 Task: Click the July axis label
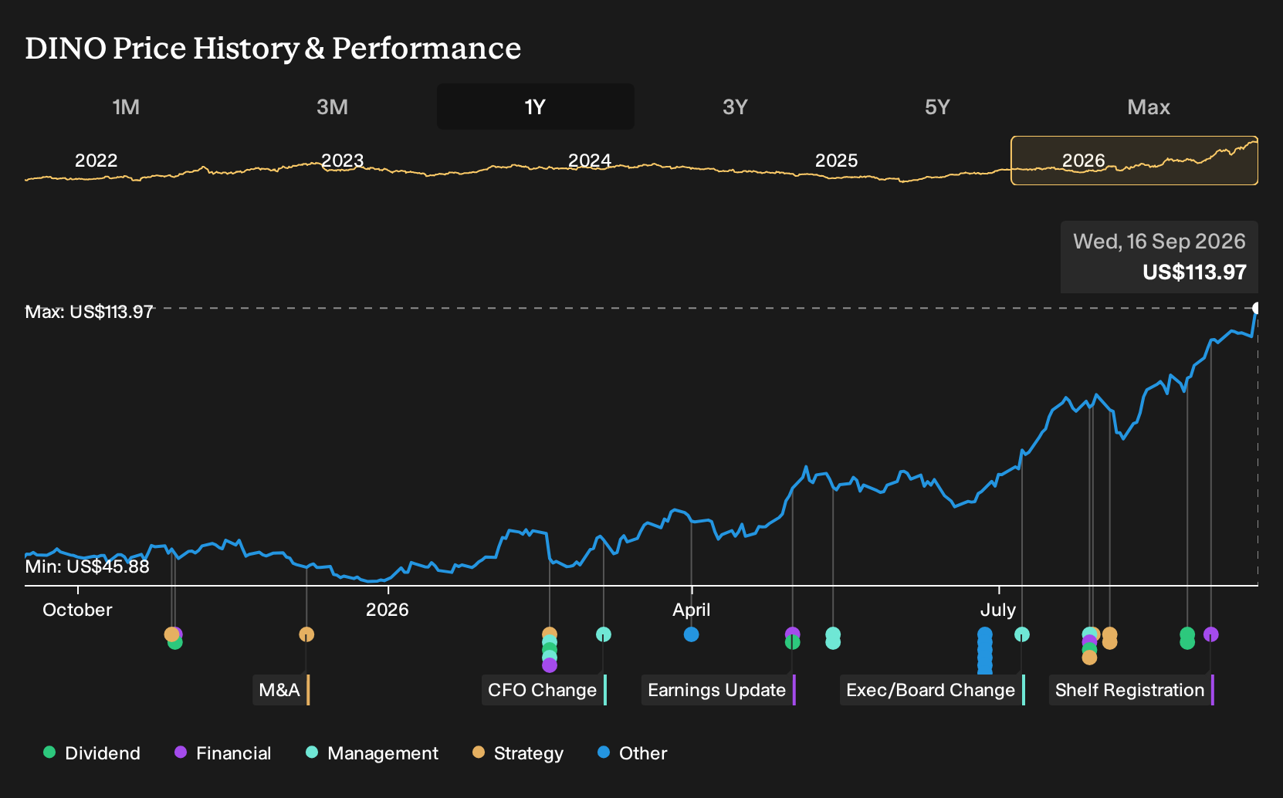tap(998, 610)
